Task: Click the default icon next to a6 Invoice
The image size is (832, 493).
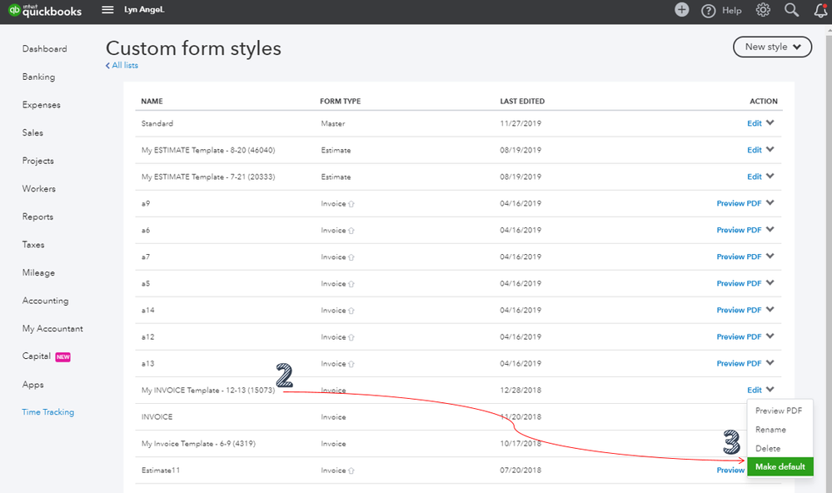Action: 351,231
